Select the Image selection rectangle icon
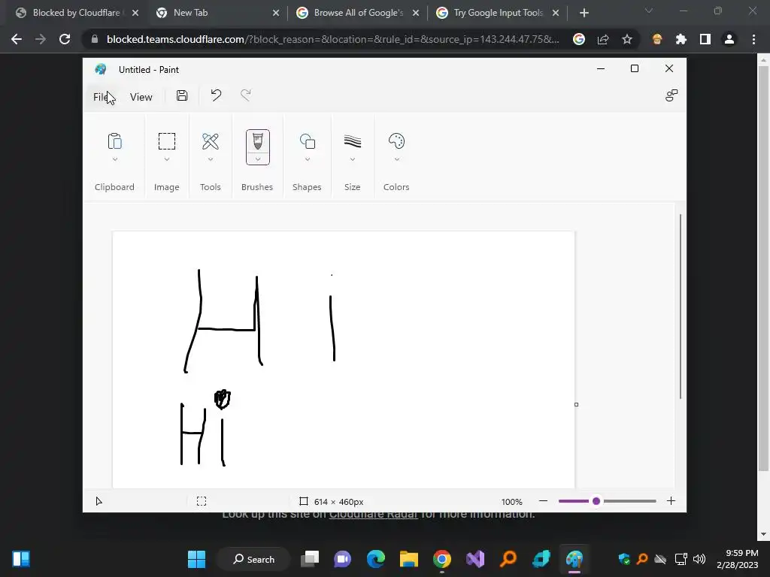The image size is (770, 577). pos(166,141)
